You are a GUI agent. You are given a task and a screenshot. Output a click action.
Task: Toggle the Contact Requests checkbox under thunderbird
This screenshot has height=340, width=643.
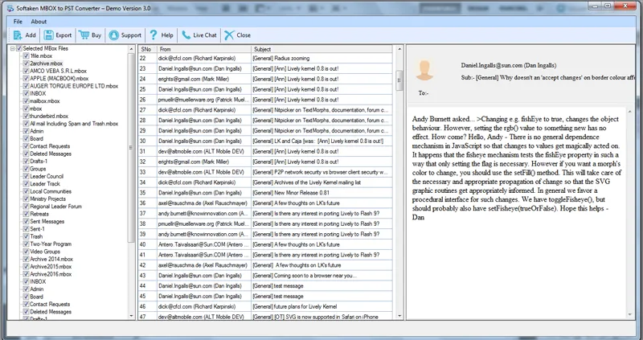(x=27, y=146)
